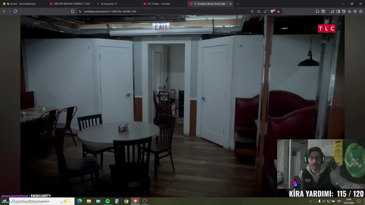
Task: Switch to the Anasayfa / X tab
Action: click(116, 4)
